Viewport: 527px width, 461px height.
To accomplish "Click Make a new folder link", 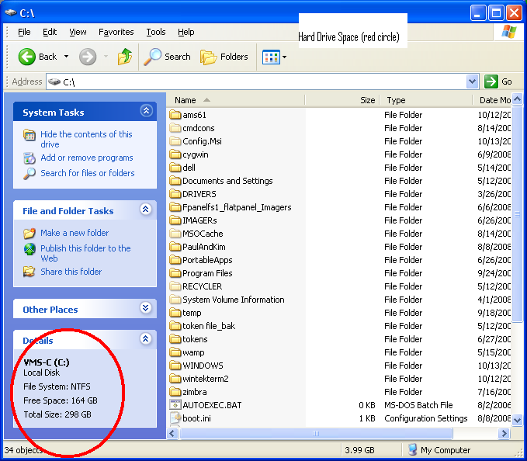I will [x=75, y=233].
